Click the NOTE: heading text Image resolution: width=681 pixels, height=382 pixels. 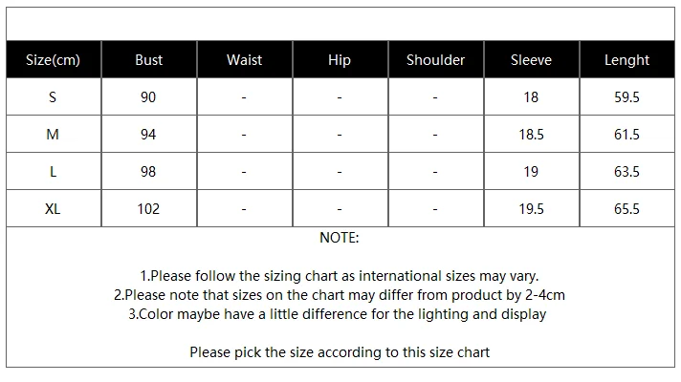pos(340,238)
